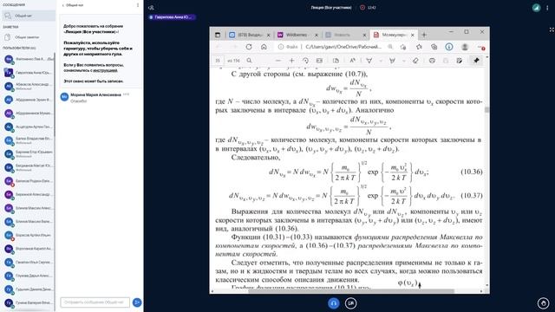This screenshot has width=555, height=312.
Task: Open Highlight color dropdown arrow
Action: coord(404,61)
